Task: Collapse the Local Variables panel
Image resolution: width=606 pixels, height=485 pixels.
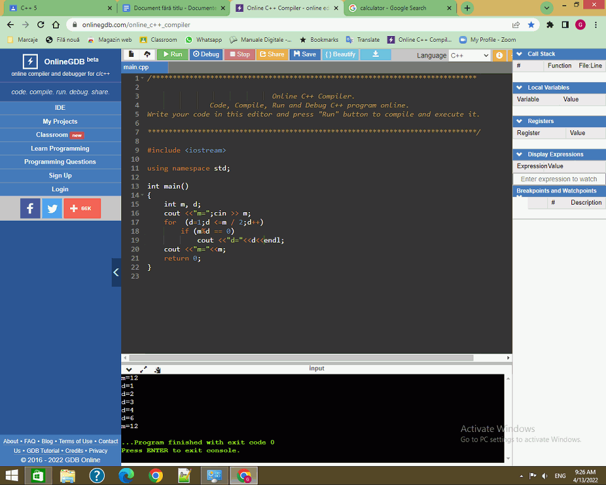Action: click(x=520, y=88)
